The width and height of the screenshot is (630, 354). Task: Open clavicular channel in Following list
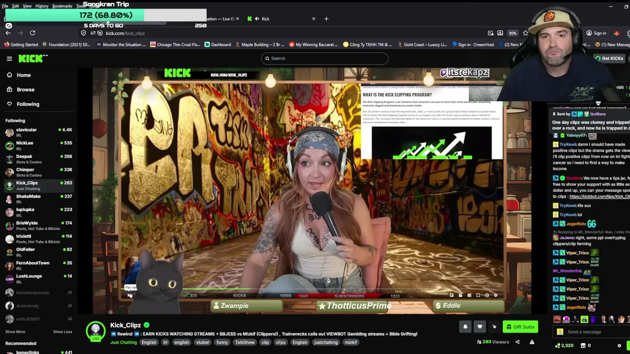coord(39,132)
